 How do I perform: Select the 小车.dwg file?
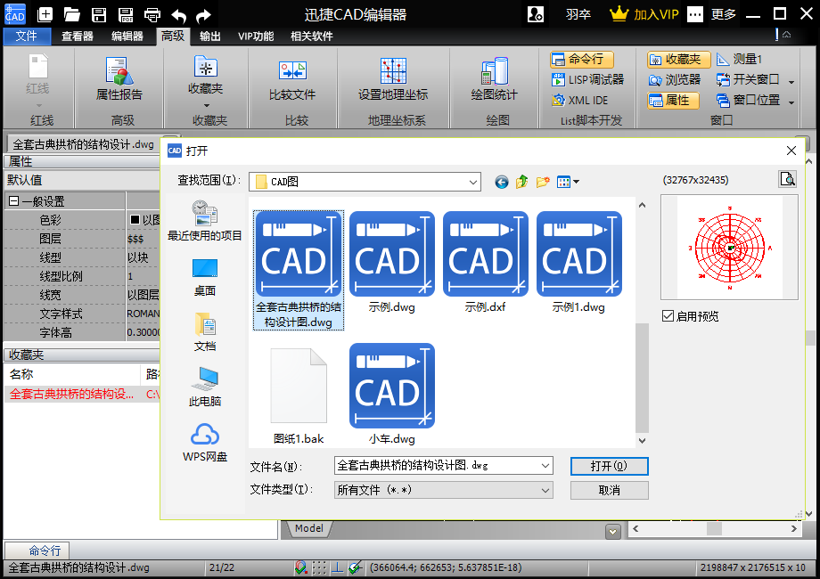tap(391, 395)
